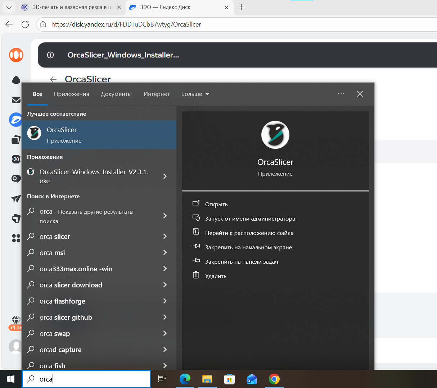Open Yandex Mail from the sidebar
This screenshot has width=437, height=388.
(16, 100)
